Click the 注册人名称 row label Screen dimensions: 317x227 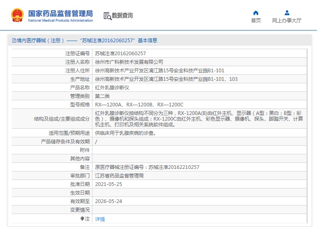[77, 62]
